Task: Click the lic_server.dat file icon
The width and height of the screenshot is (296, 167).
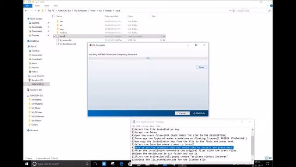Action: tap(58, 40)
